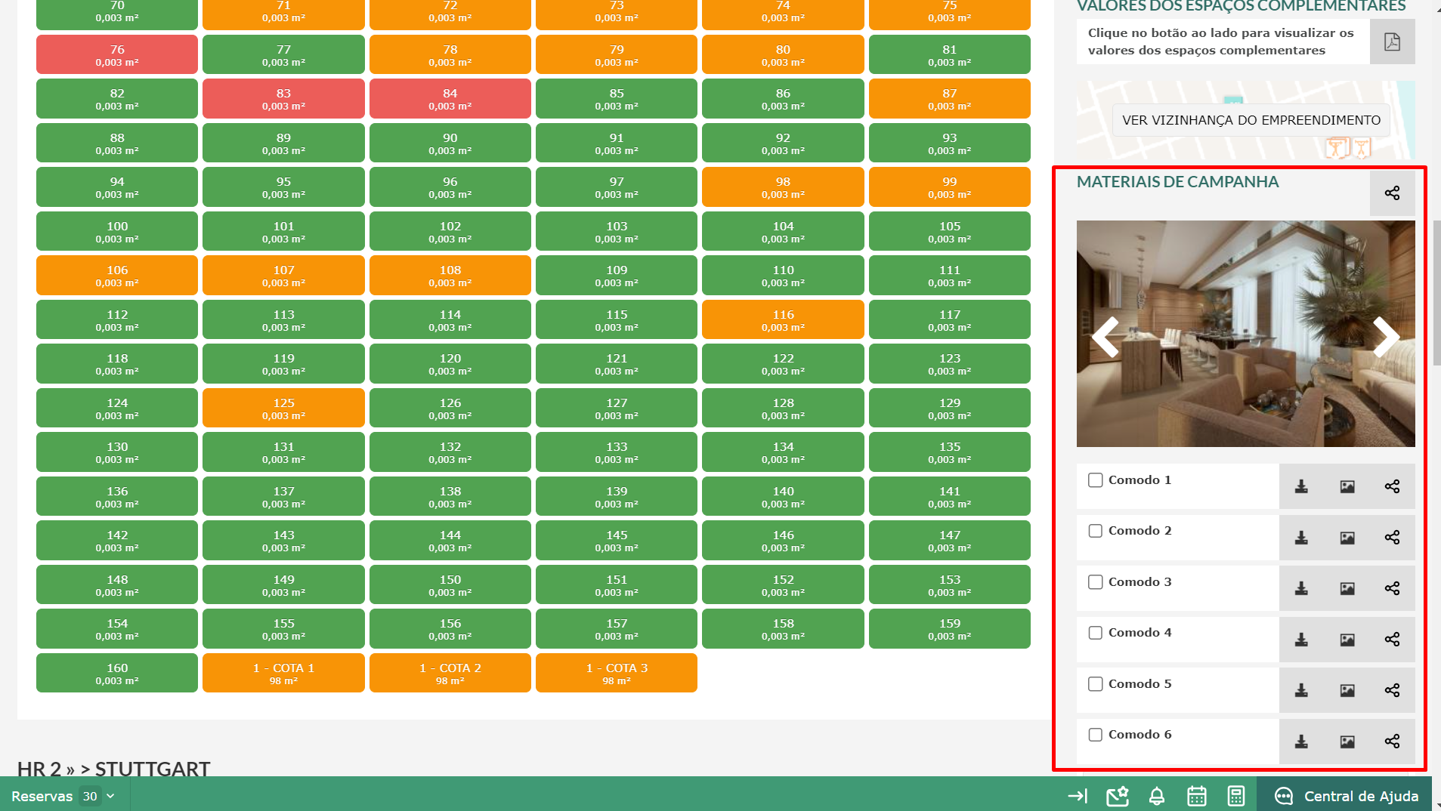Select green unit 160
The width and height of the screenshot is (1441, 811).
(x=117, y=673)
